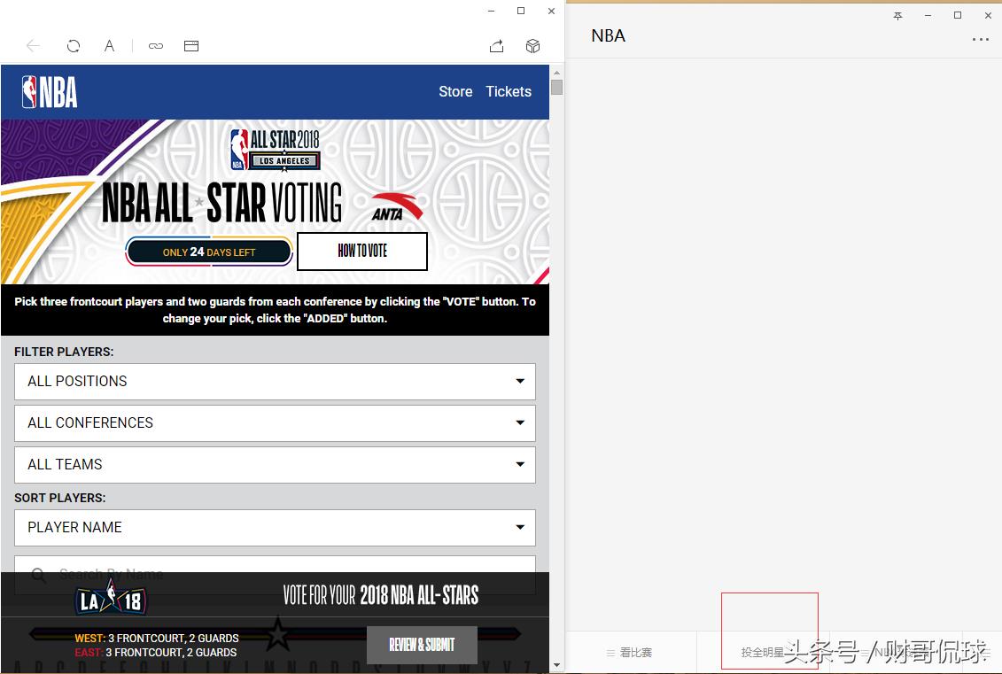
Task: Click the NBA ALL STAR VOTING banner title
Action: point(221,203)
